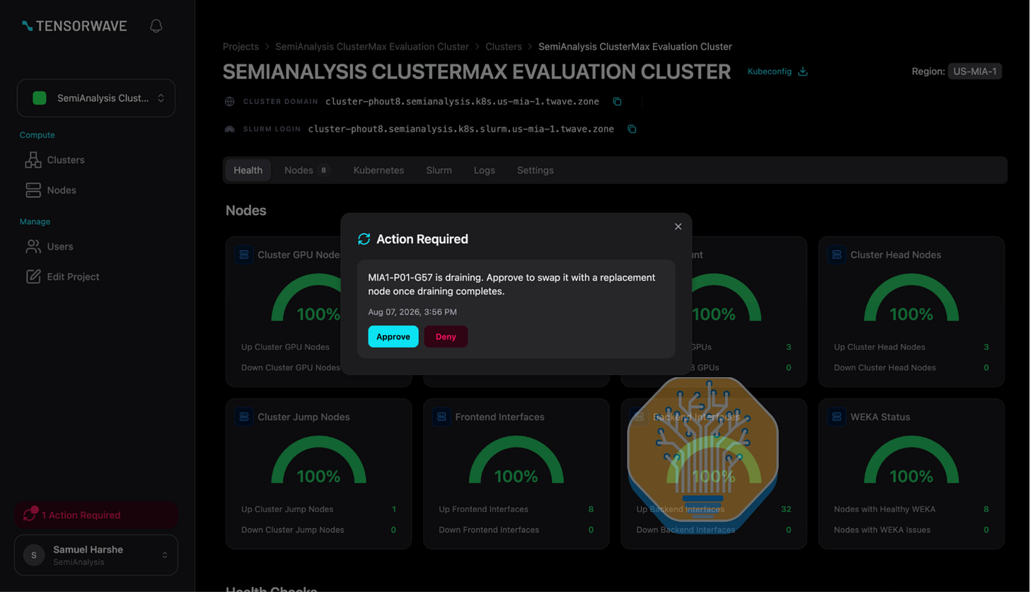Click the US-MIA-1 region badge

[975, 71]
